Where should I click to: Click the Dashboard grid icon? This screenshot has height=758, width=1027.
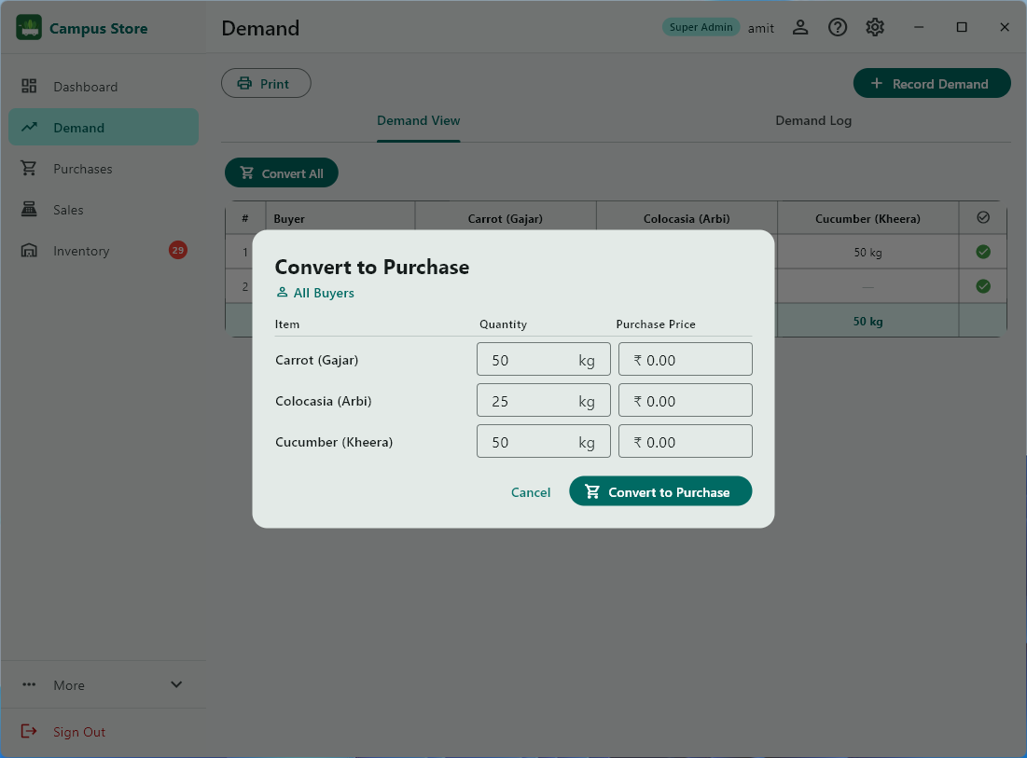29,86
